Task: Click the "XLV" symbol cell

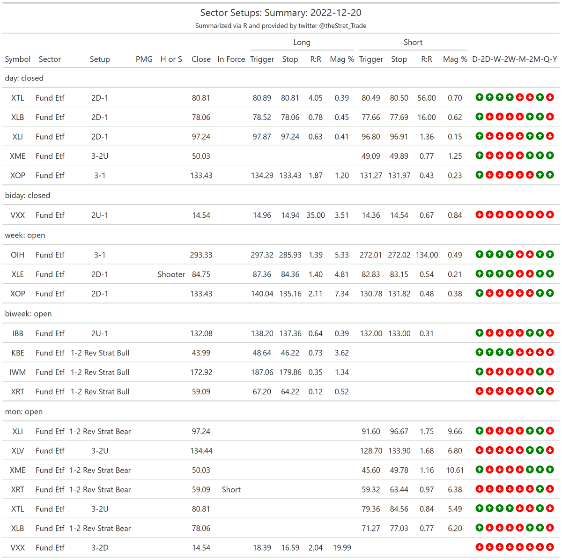Action: click(x=18, y=450)
